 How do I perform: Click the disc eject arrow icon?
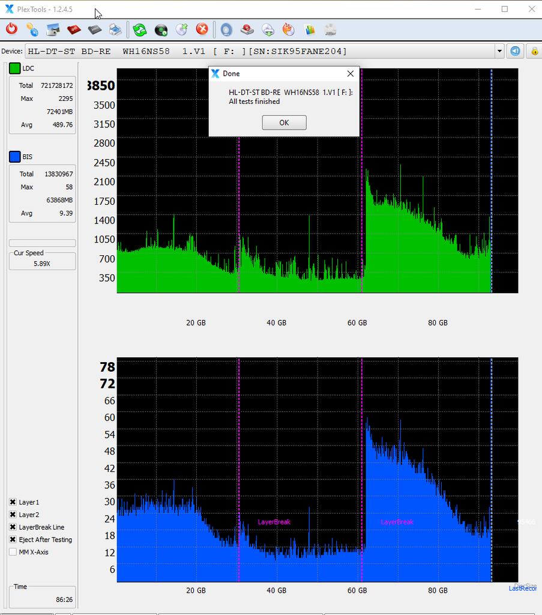(182, 29)
